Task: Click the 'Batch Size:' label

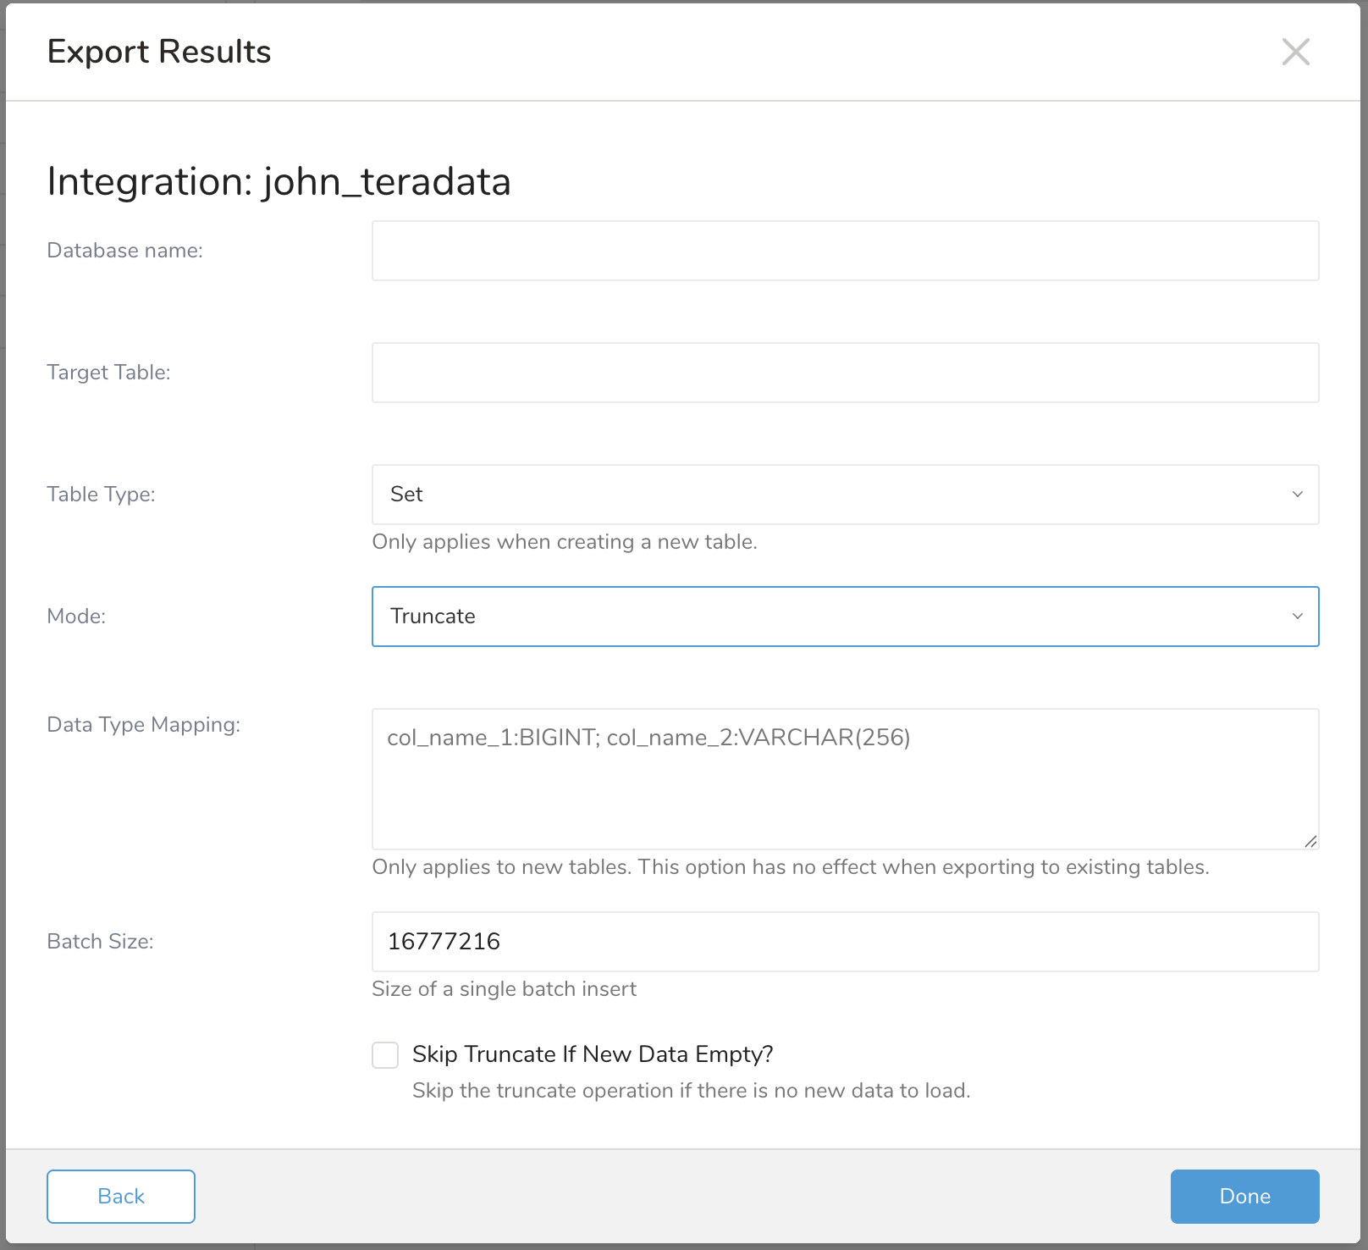Action: coord(100,942)
